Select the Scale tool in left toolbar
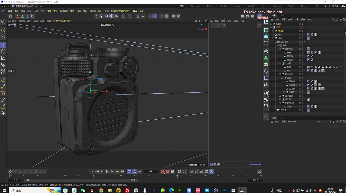Viewport: 346px width, 193px height. [3, 58]
